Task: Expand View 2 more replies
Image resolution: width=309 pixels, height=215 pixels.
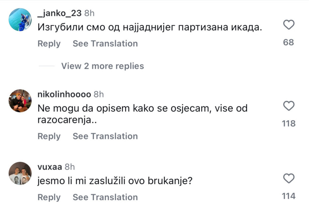Action: pos(102,66)
